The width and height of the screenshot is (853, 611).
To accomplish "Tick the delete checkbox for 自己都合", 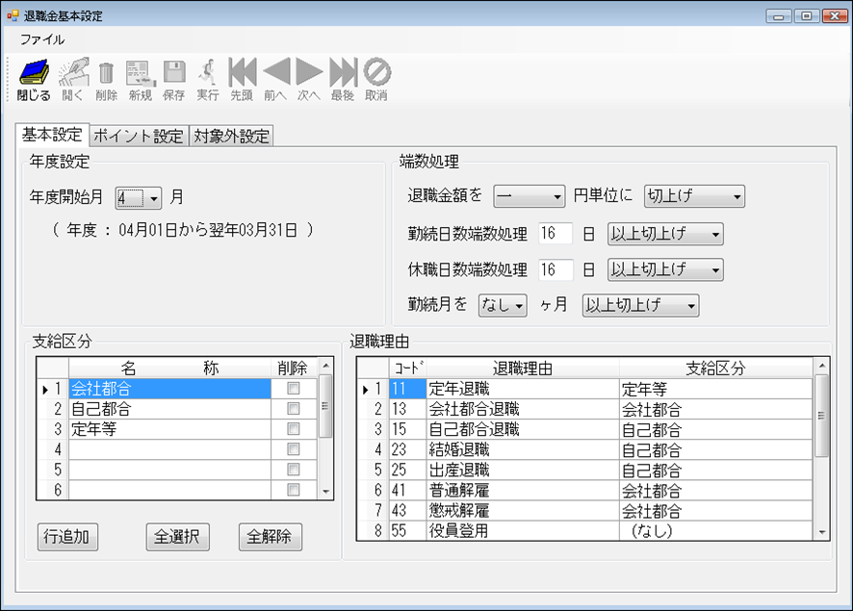I will pos(294,408).
